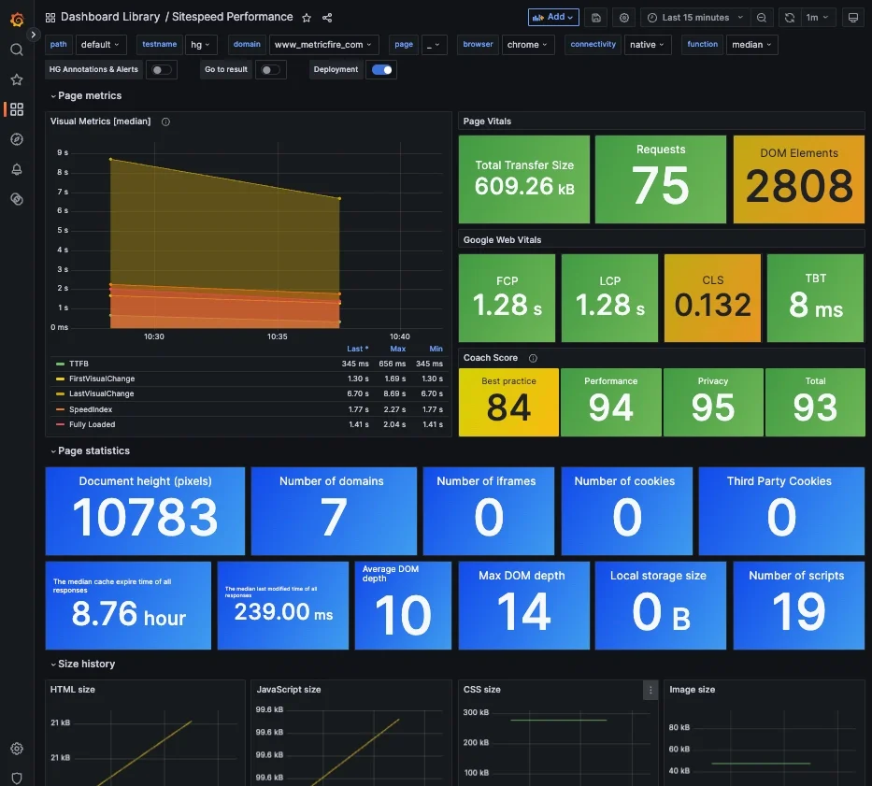Toggle LastVisualChange series in legend
The width and height of the screenshot is (872, 786).
coord(101,393)
